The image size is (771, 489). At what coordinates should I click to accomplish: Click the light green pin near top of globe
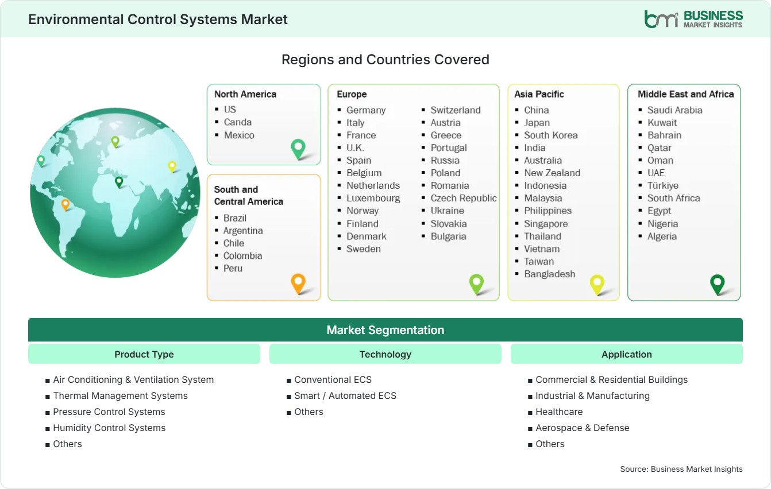coord(115,141)
